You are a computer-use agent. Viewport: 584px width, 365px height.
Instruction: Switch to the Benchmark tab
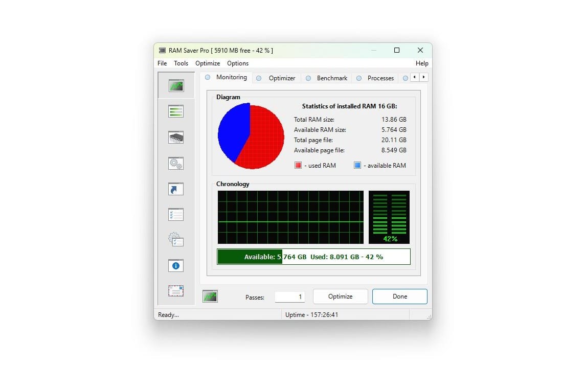[327, 78]
